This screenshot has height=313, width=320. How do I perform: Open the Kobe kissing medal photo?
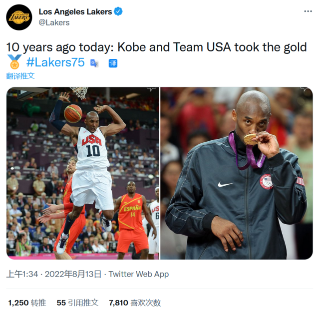237,173
